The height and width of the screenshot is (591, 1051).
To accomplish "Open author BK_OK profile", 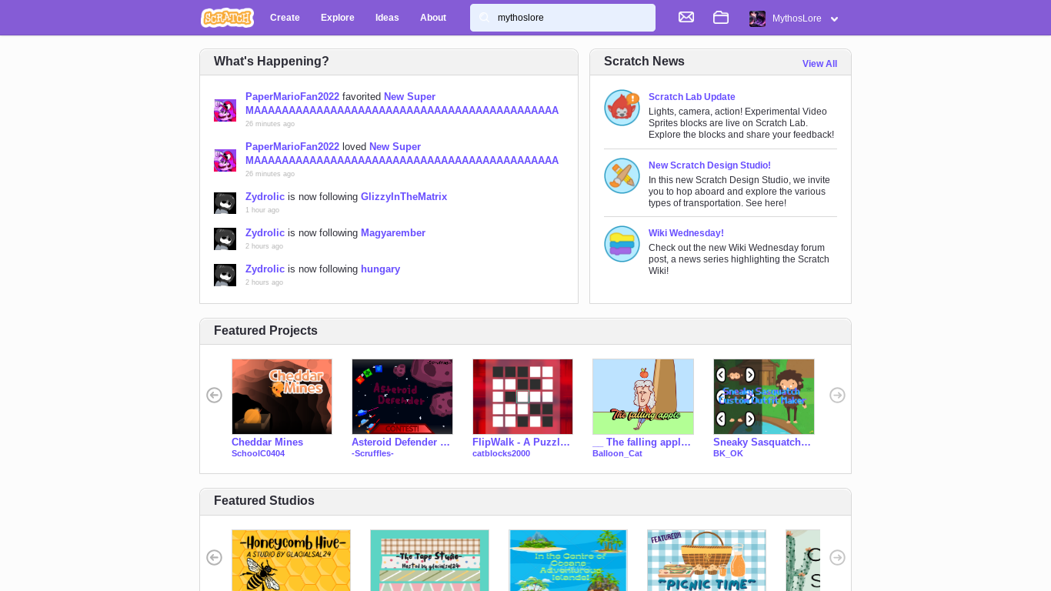I will pyautogui.click(x=728, y=454).
